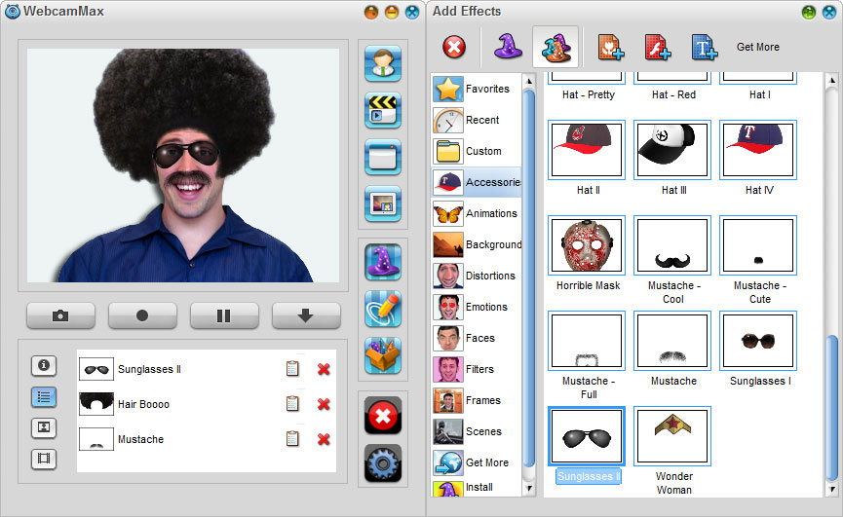Click the download arrow button
The width and height of the screenshot is (843, 517).
point(306,315)
